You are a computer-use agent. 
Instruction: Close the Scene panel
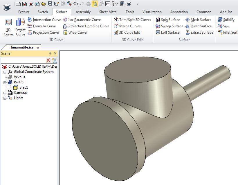pyautogui.click(x=55, y=53)
